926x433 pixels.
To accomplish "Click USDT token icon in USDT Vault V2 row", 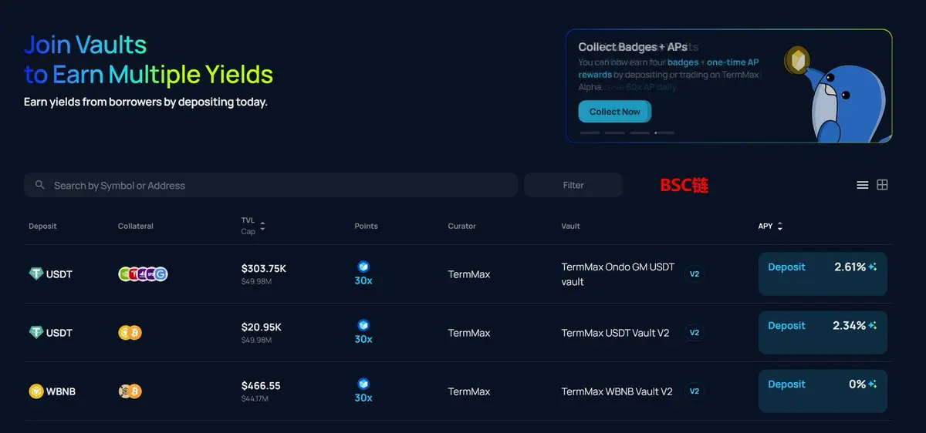I will coord(36,333).
